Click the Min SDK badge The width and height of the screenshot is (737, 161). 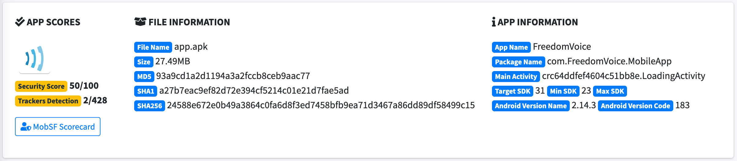(x=563, y=91)
